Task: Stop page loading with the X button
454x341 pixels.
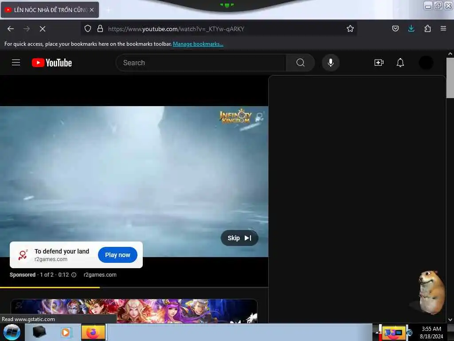Action: 43,29
